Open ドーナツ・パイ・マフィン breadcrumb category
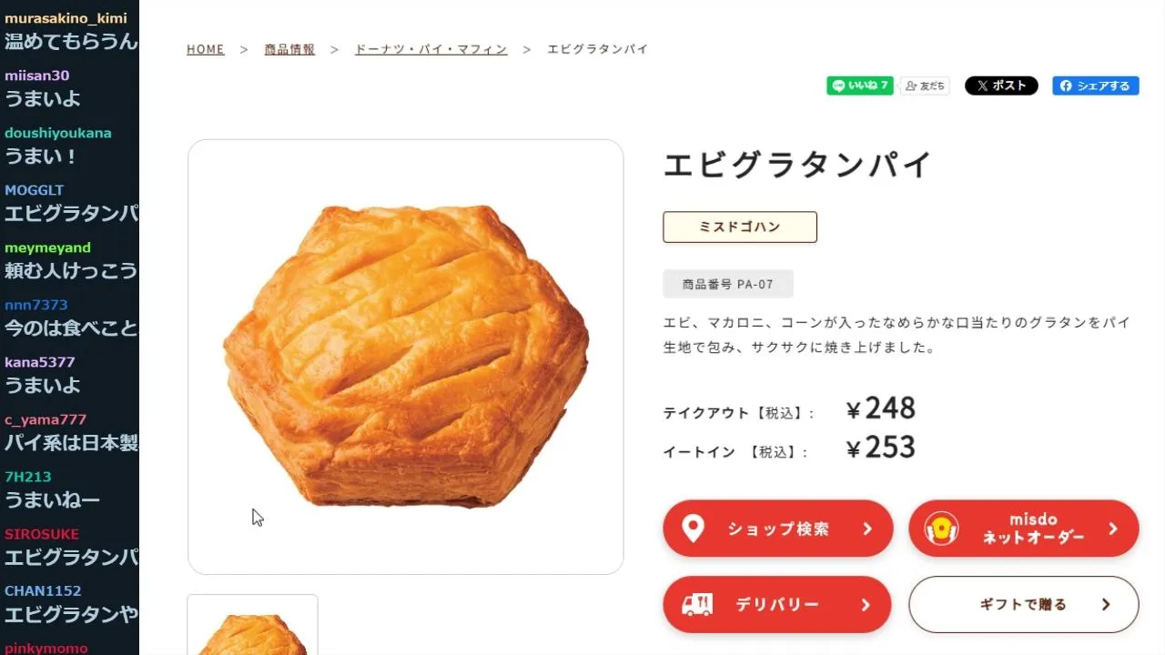This screenshot has width=1165, height=655. (x=431, y=49)
